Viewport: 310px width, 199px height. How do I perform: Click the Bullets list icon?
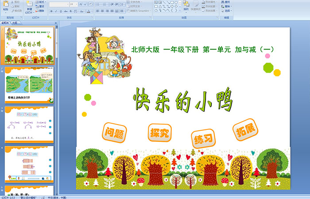pyautogui.click(x=99, y=4)
